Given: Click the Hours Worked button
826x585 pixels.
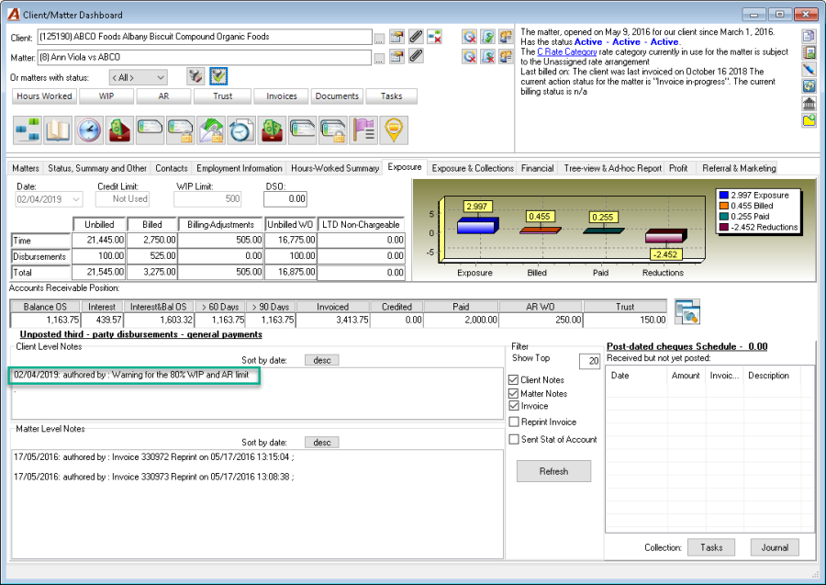Looking at the screenshot, I should click(x=44, y=96).
